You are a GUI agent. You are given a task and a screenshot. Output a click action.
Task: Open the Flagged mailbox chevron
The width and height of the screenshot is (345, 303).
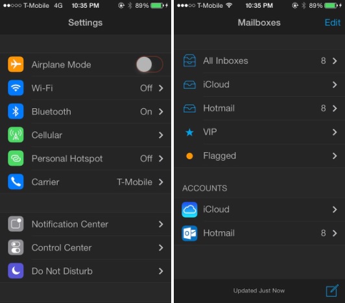(335, 156)
